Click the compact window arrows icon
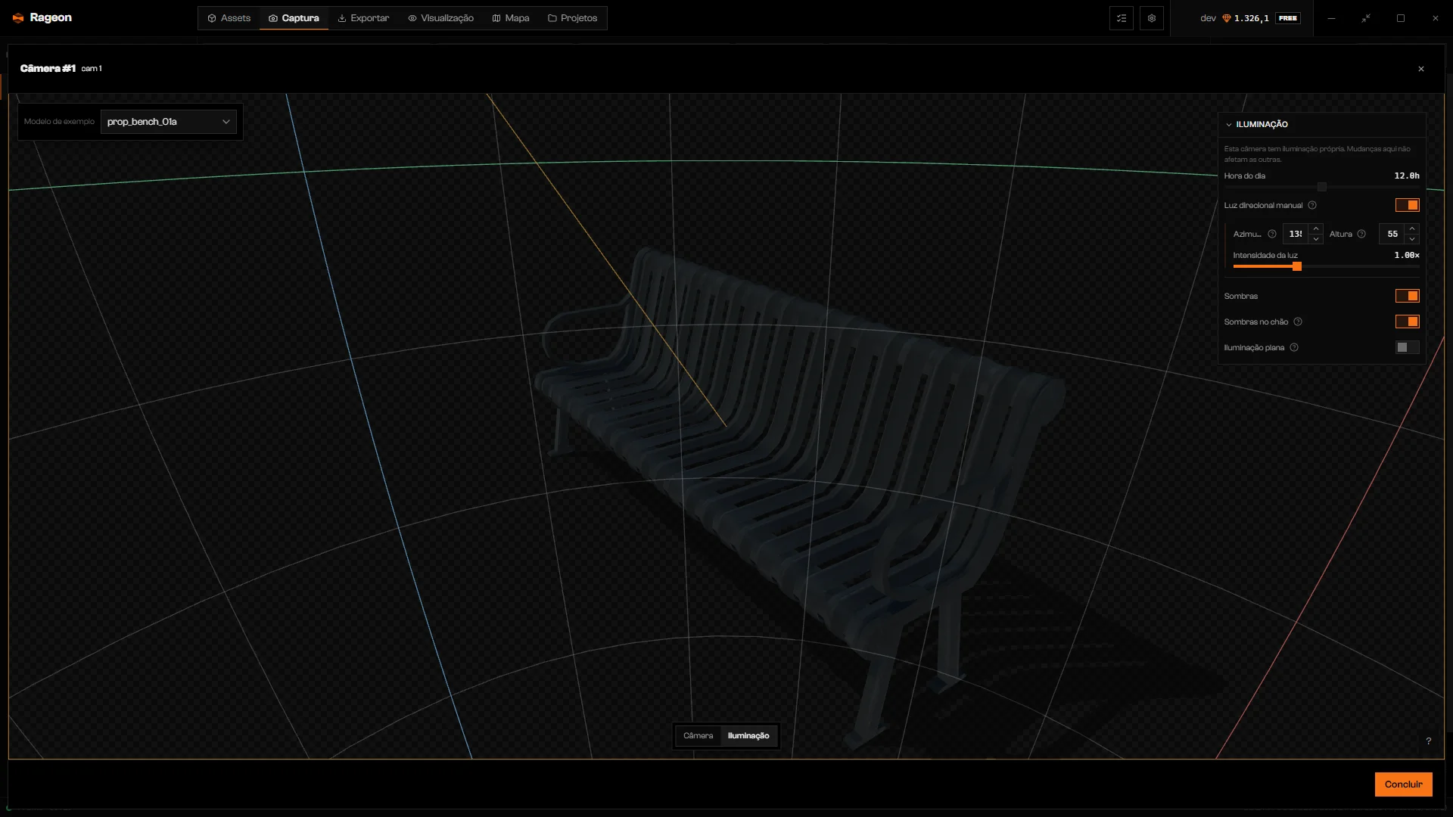Viewport: 1453px width, 817px height. pos(1366,18)
